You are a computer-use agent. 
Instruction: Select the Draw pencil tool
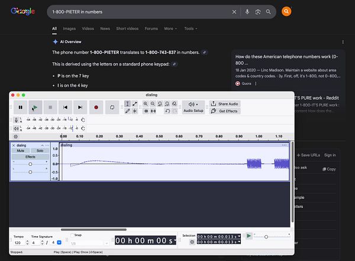click(x=127, y=111)
